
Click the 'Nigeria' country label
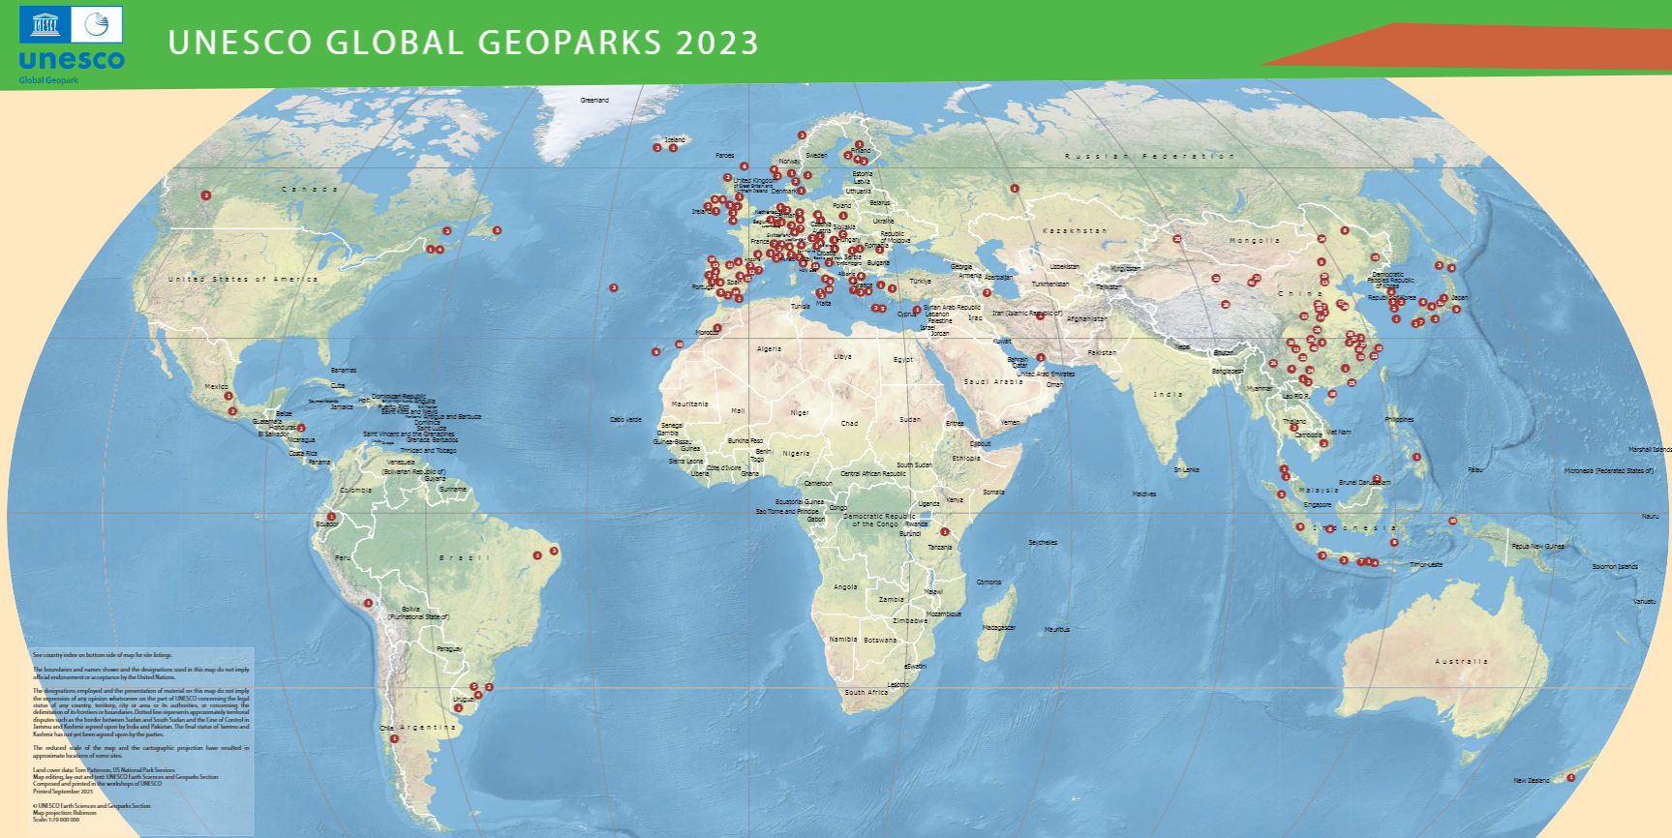796,453
